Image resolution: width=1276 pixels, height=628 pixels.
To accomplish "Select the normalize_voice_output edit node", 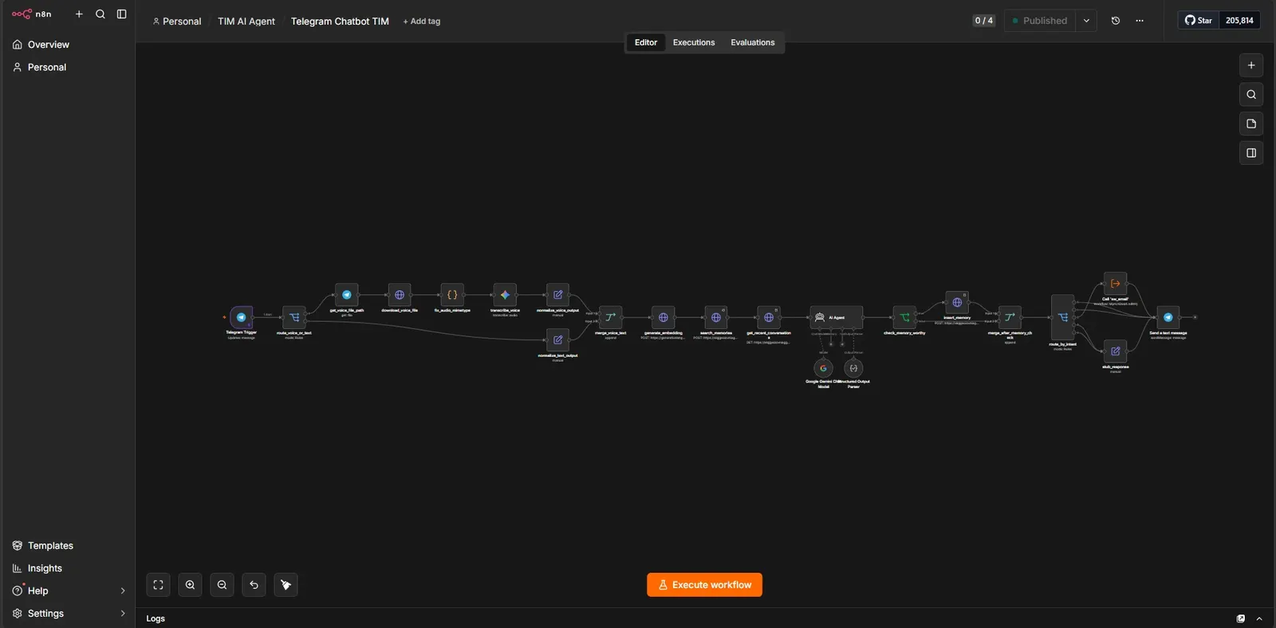I will 557,295.
